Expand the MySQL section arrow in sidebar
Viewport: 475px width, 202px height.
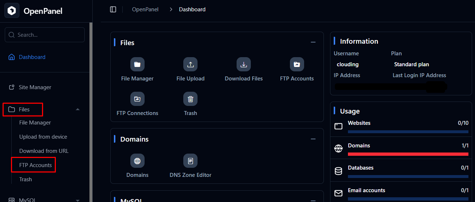pos(77,200)
